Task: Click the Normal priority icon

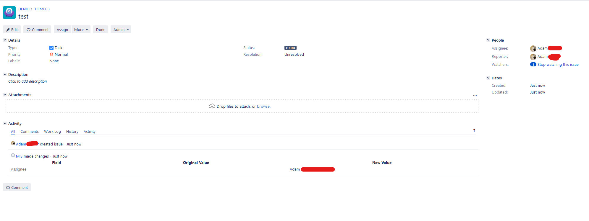Action: pyautogui.click(x=51, y=55)
